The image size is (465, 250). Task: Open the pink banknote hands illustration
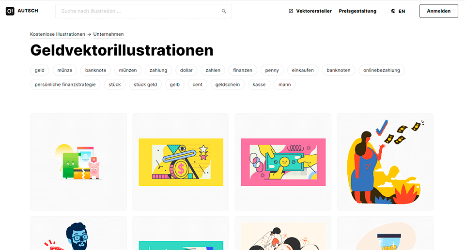[x=283, y=162]
